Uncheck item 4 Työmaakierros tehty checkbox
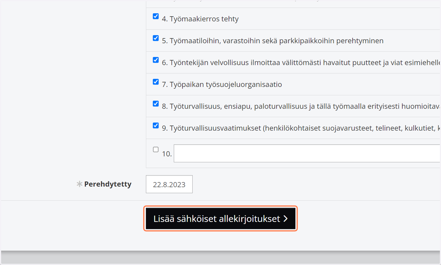 [155, 16]
